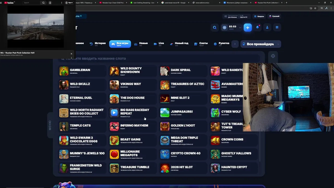Open the Inferno Mayhem game icon
Image resolution: width=334 pixels, height=188 pixels.
coord(114,126)
